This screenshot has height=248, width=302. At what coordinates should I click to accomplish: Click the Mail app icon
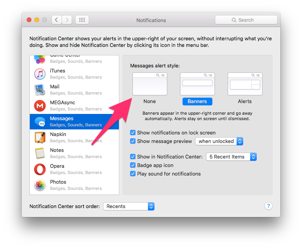click(x=40, y=90)
